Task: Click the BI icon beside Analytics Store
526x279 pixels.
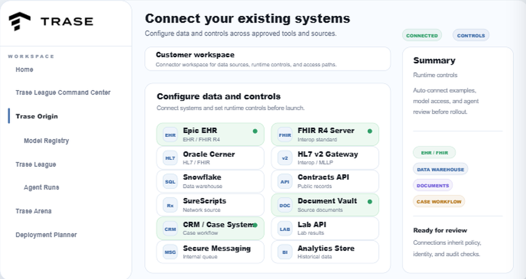Action: coord(285,252)
